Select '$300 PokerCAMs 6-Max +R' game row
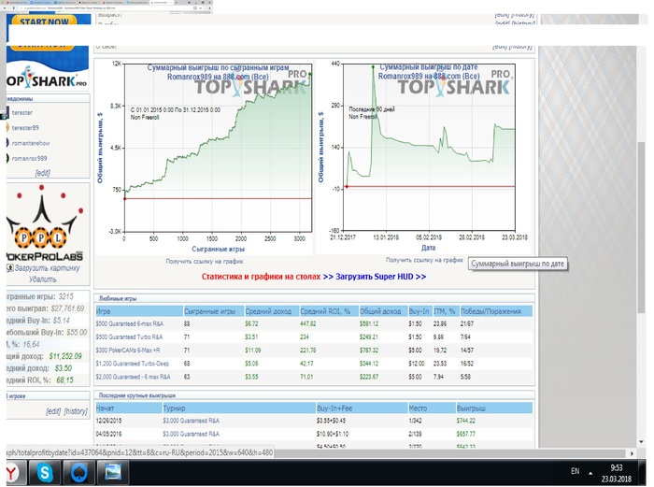Image resolution: width=654 pixels, height=487 pixels. pos(314,351)
